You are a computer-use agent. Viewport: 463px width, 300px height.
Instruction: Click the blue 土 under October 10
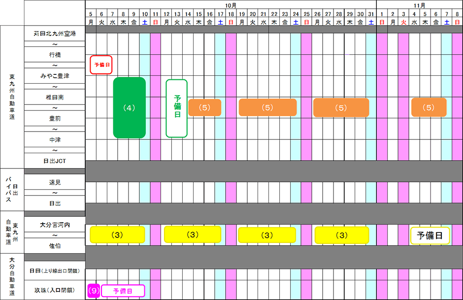coord(145,22)
